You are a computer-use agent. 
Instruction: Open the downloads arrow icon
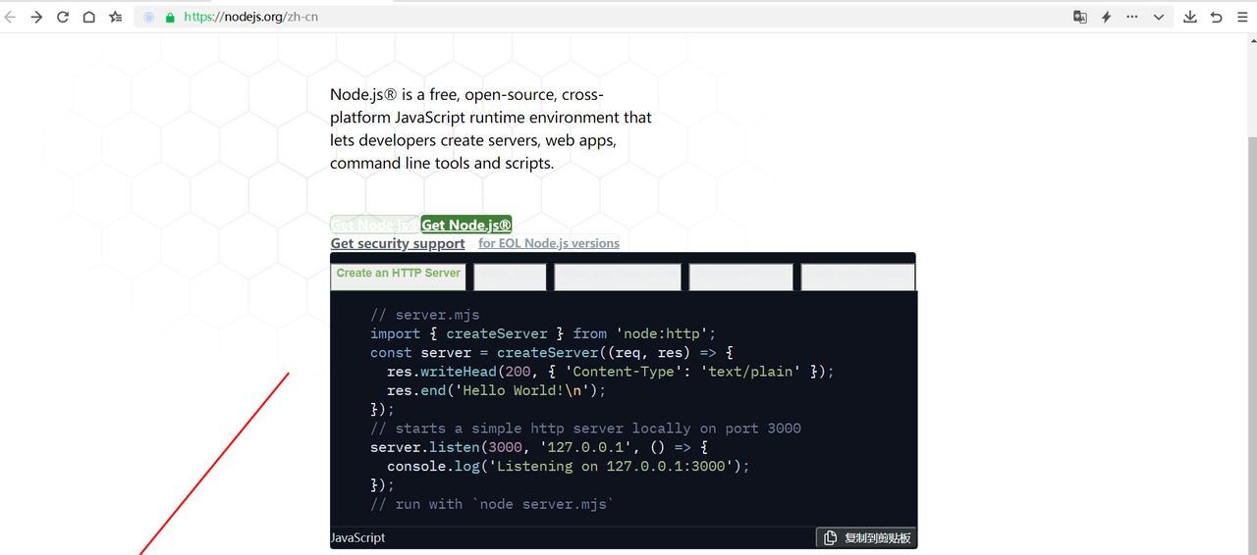click(1190, 17)
